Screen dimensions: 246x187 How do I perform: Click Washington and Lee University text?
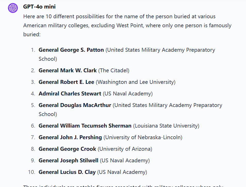135,82
